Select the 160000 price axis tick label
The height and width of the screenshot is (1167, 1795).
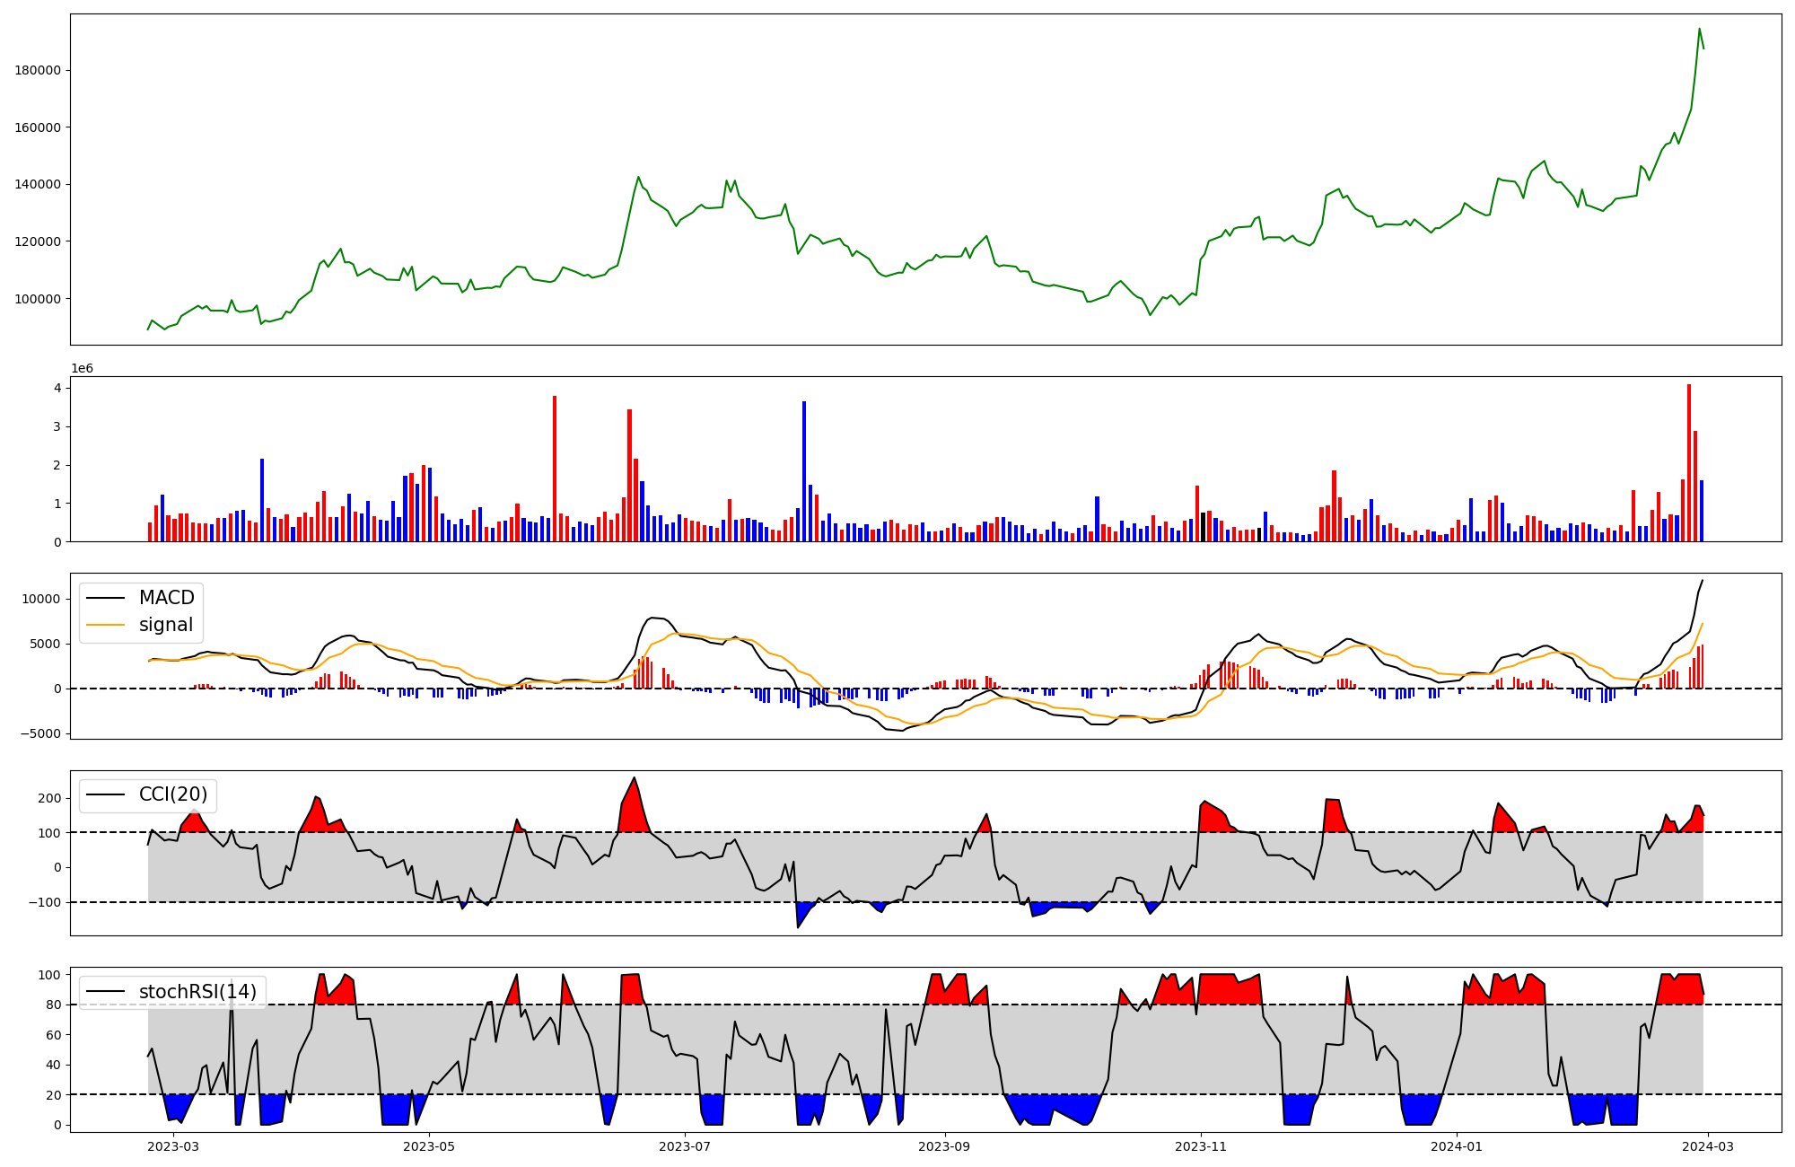pyautogui.click(x=38, y=127)
